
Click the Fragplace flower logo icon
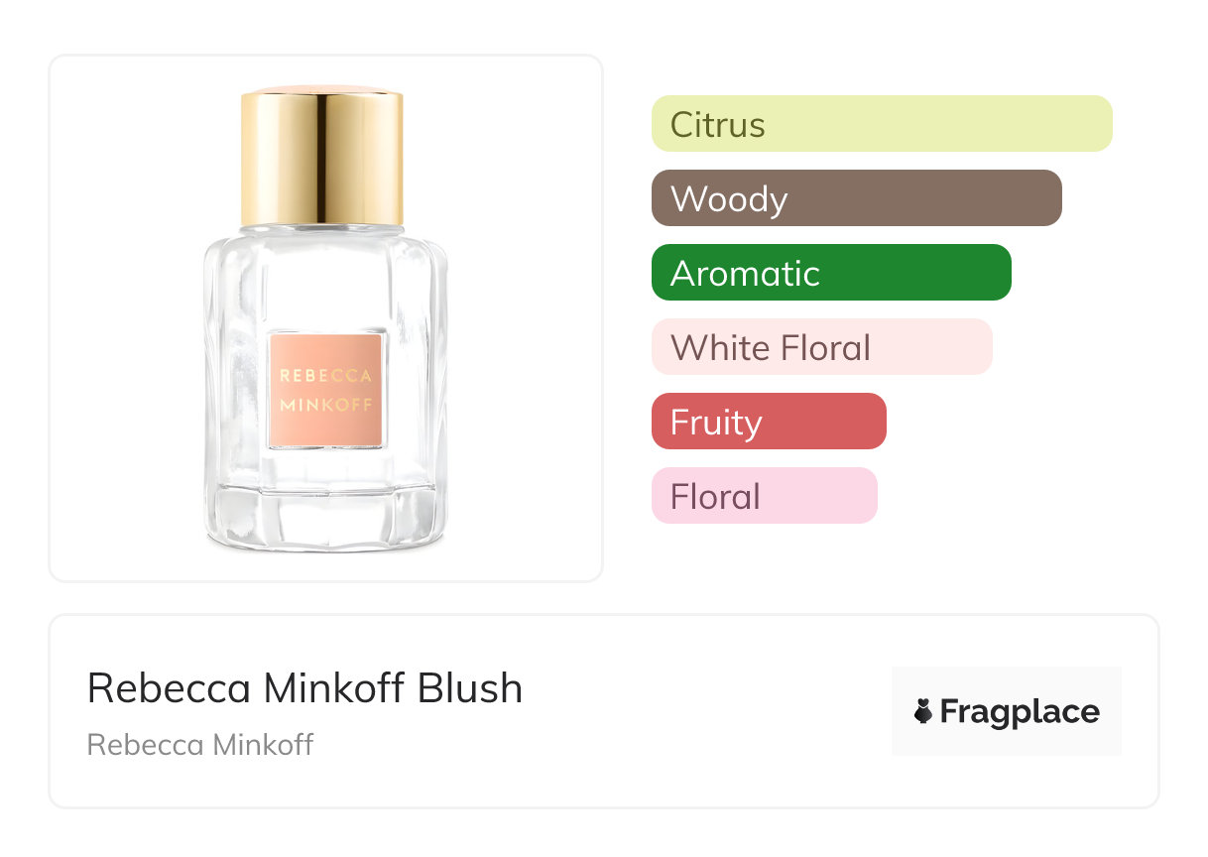pos(923,711)
